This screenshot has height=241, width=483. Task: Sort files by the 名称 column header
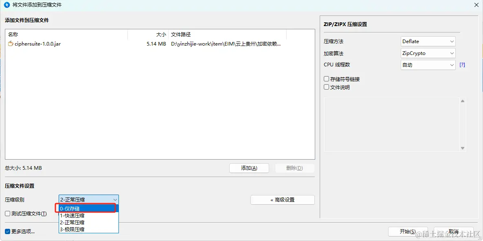(13, 34)
